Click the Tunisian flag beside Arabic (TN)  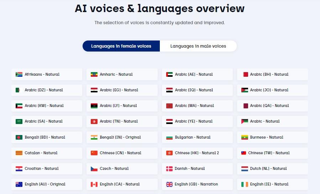94,122
